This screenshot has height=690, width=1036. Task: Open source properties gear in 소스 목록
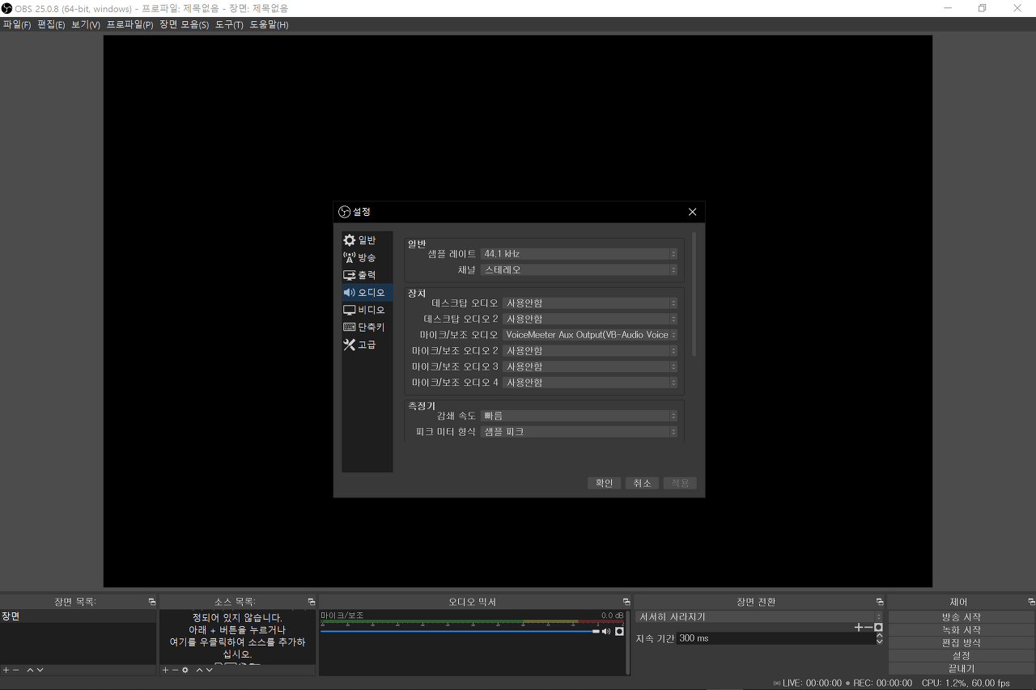click(185, 670)
